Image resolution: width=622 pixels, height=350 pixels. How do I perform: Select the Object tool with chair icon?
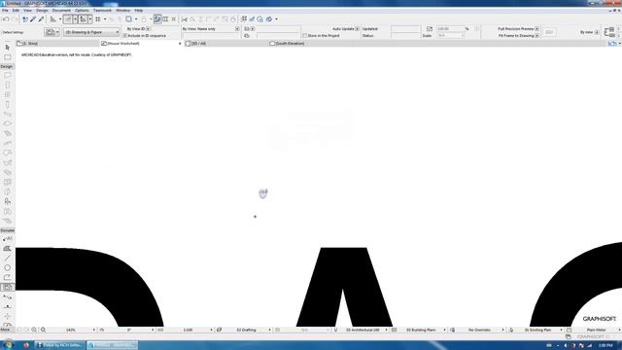point(7,201)
